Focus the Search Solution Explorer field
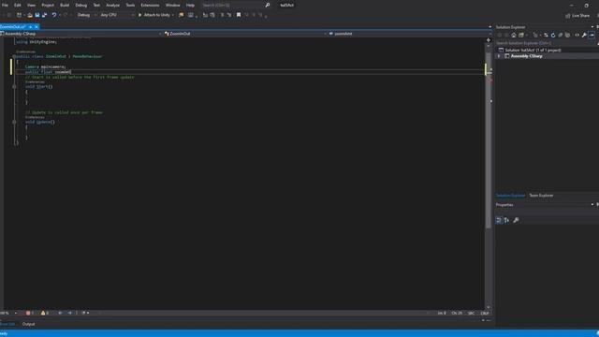The height and width of the screenshot is (337, 599). point(547,43)
